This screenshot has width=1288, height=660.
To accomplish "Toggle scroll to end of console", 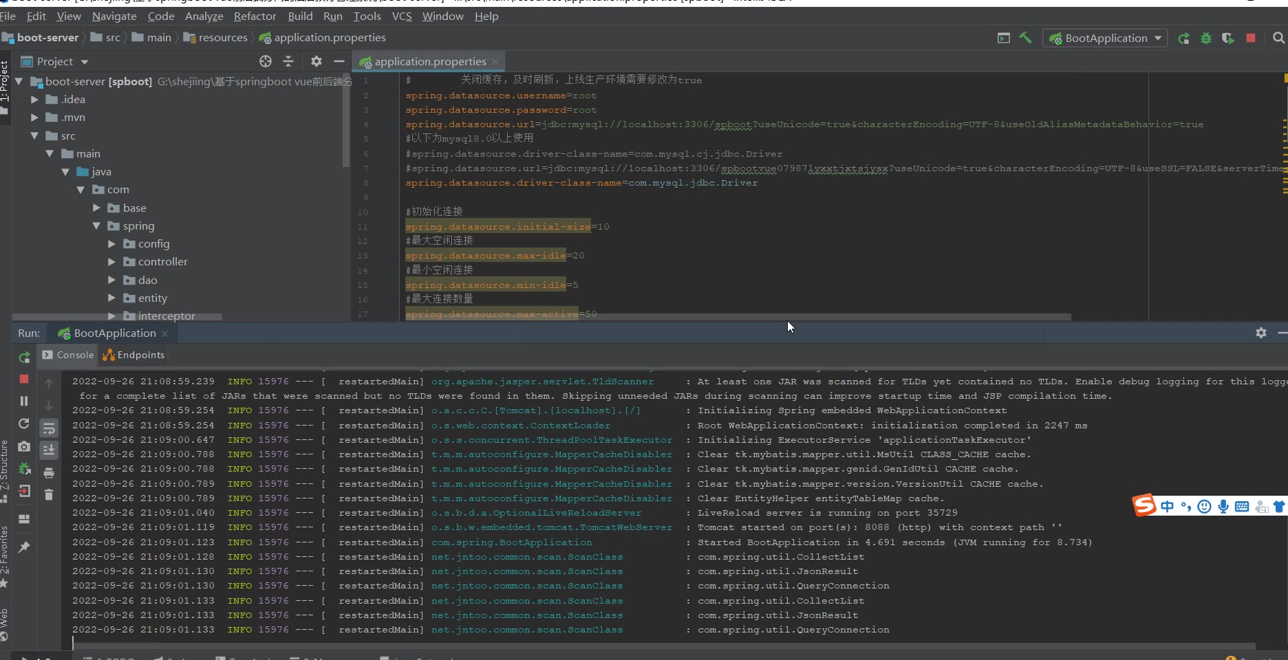I will [49, 450].
